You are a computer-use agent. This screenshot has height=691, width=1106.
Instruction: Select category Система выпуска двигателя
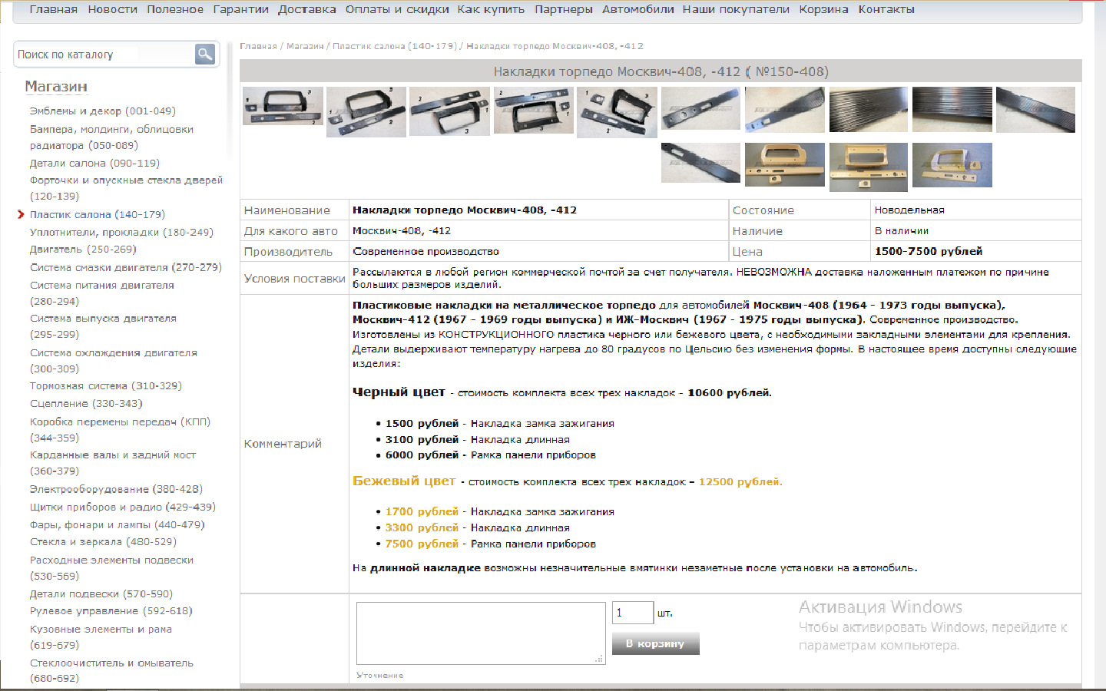[x=103, y=326]
